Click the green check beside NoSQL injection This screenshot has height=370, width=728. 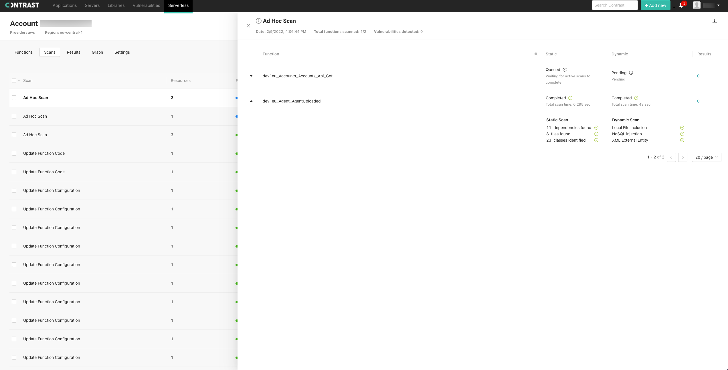[x=682, y=134]
